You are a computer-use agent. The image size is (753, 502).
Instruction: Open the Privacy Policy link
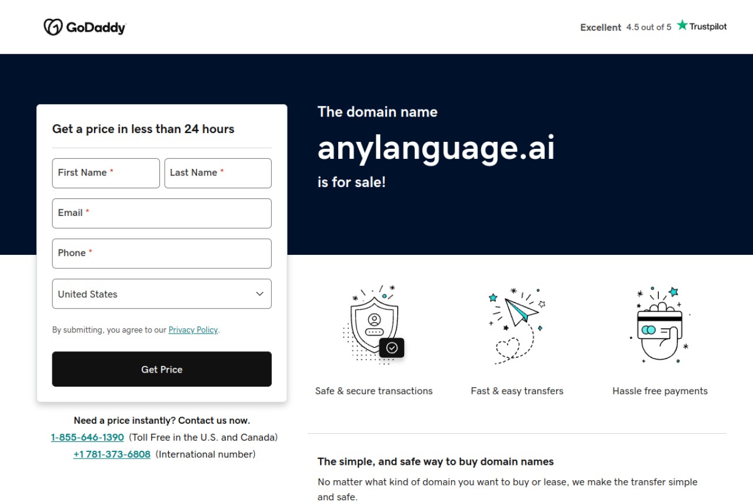pos(193,330)
